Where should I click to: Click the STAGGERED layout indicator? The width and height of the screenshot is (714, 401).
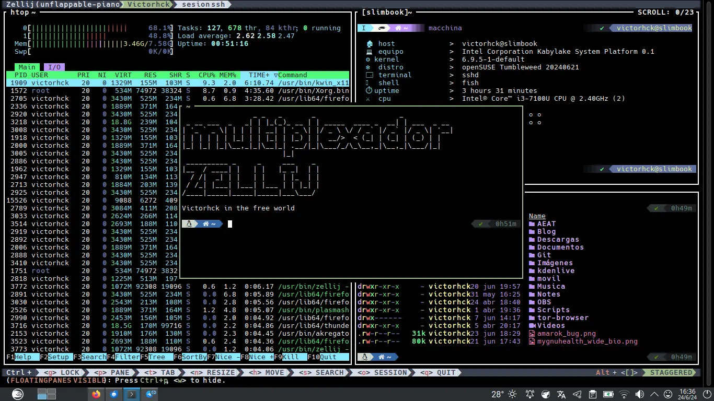click(x=671, y=372)
